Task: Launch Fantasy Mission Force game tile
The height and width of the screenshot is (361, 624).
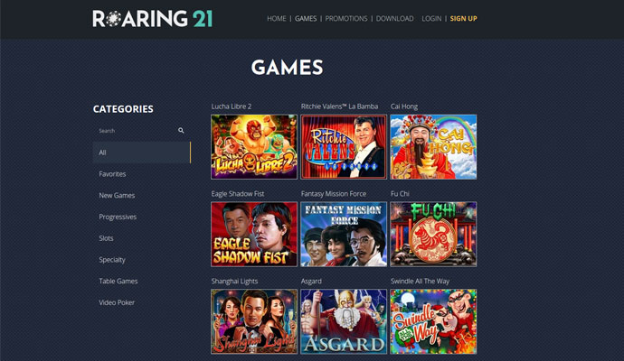Action: point(344,235)
